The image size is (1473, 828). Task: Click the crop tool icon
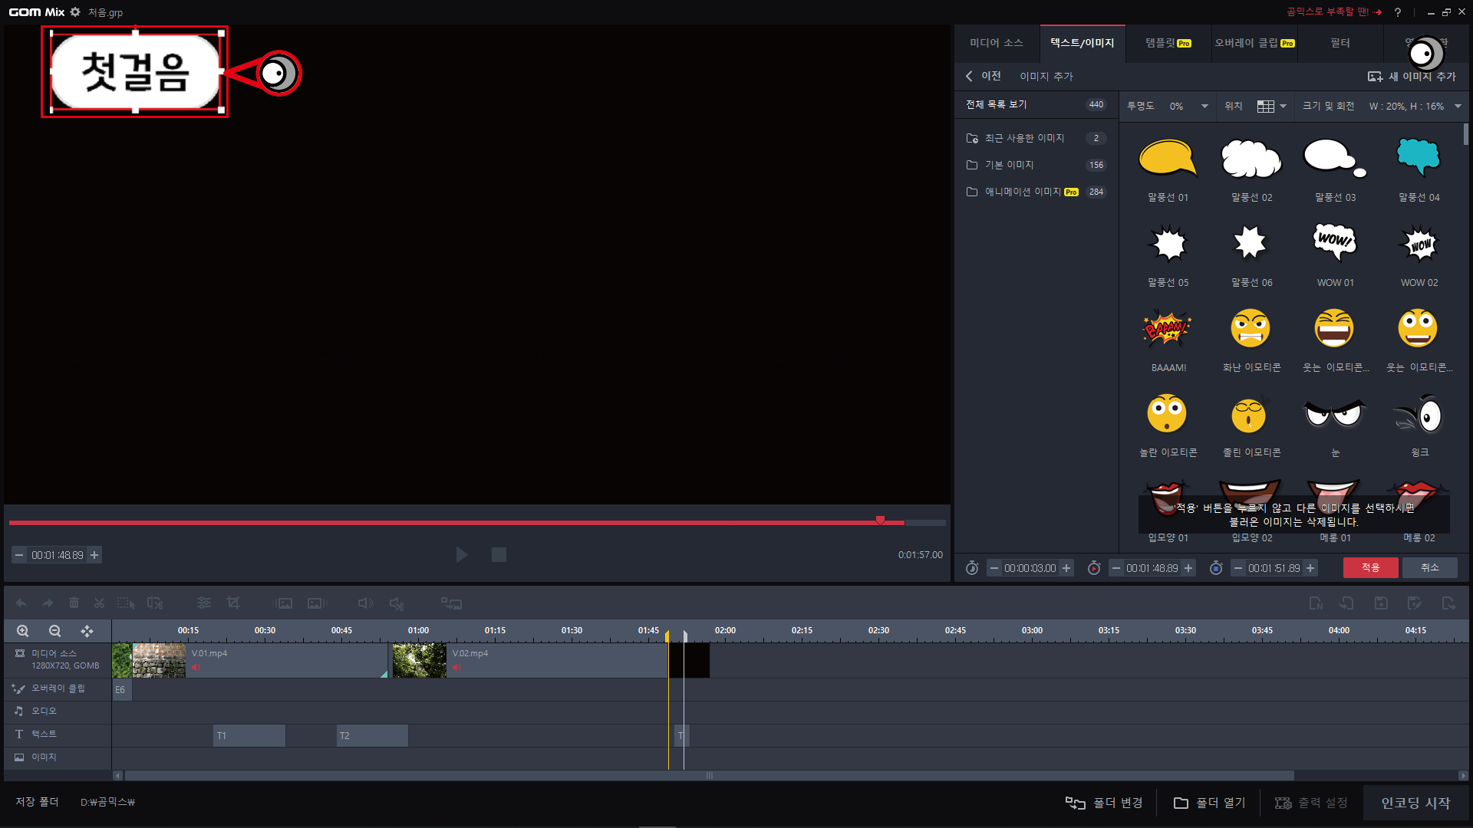pyautogui.click(x=233, y=603)
